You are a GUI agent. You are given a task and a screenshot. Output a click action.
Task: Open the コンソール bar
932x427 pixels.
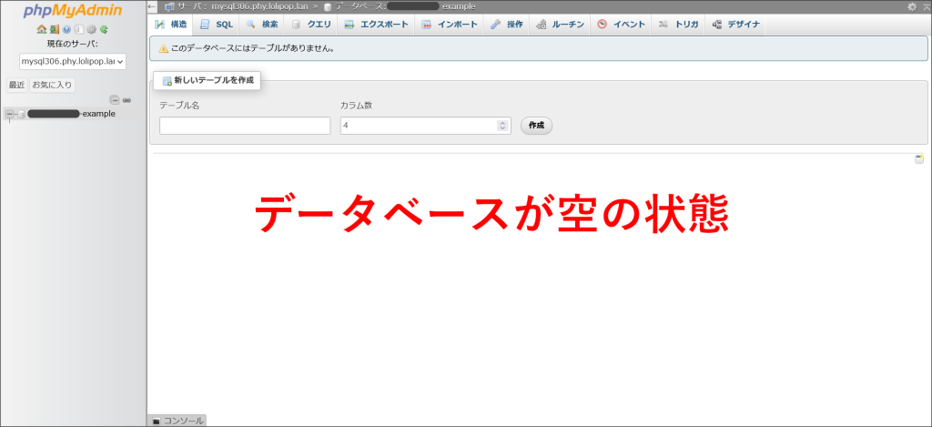point(177,421)
